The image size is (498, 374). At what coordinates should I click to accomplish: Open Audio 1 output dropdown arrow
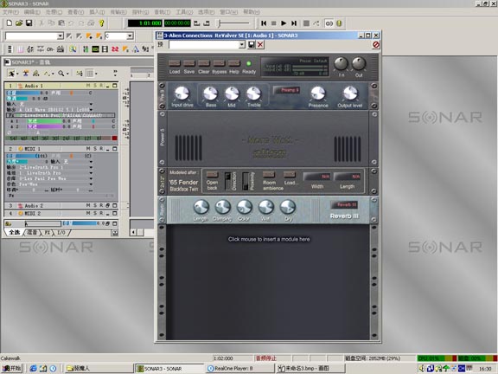point(91,109)
